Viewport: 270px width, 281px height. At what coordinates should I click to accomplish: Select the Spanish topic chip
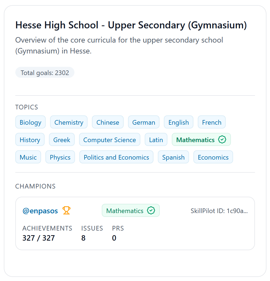[x=173, y=157]
